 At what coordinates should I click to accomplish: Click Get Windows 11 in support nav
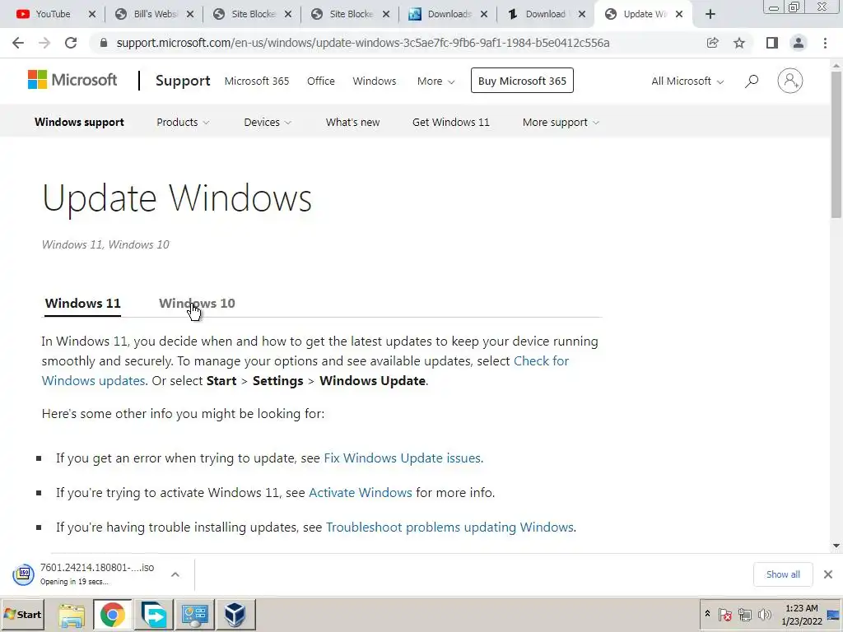(450, 122)
